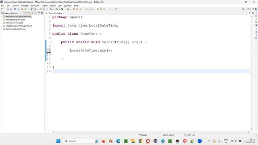Minimize the Package Explorer panel
Screen dimensions: 258x145
click(39, 12)
